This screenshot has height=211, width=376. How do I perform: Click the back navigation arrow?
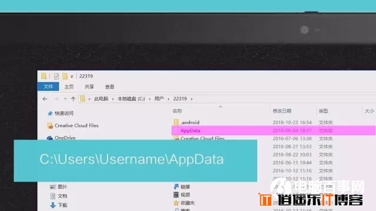pos(45,99)
